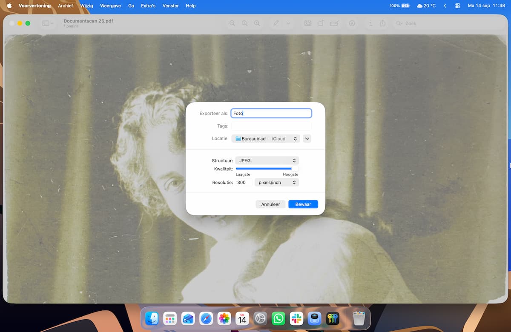Open the Wijzig menu
Screen dimensions: 511x332
[86, 6]
